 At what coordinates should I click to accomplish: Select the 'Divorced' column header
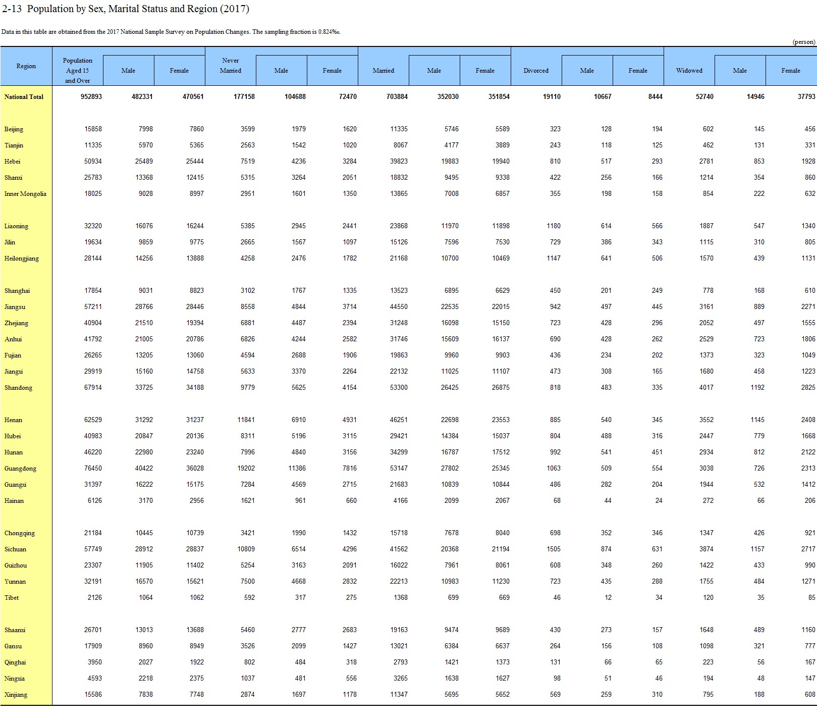[536, 71]
